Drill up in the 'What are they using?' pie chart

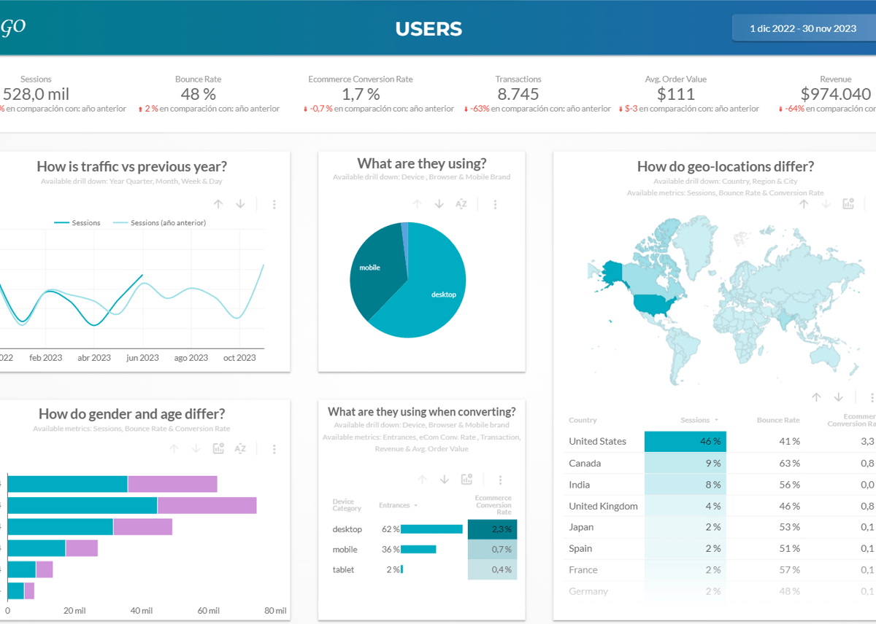point(418,204)
